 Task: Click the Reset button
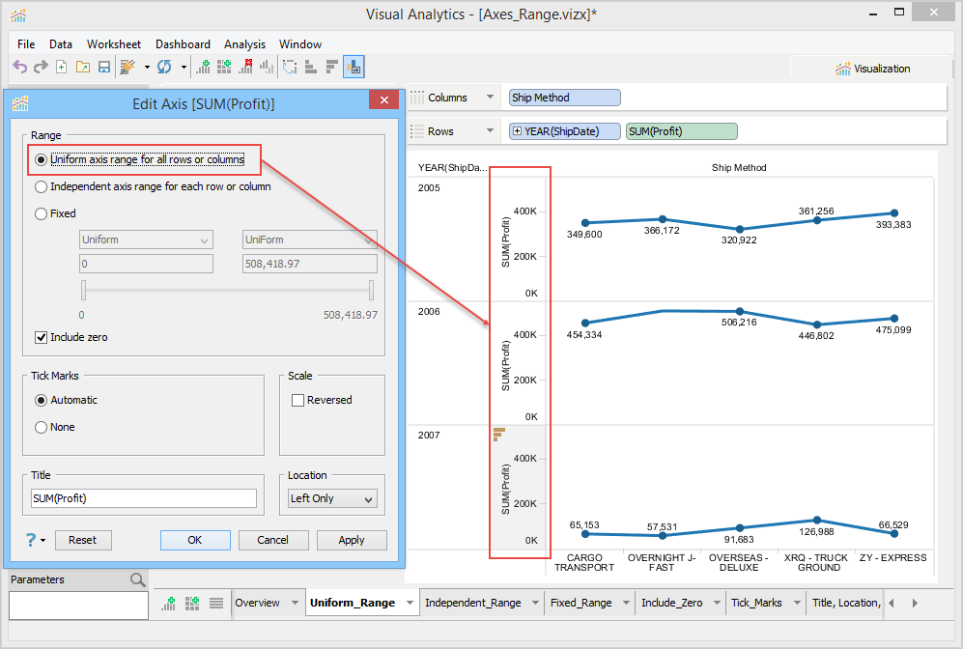[83, 540]
